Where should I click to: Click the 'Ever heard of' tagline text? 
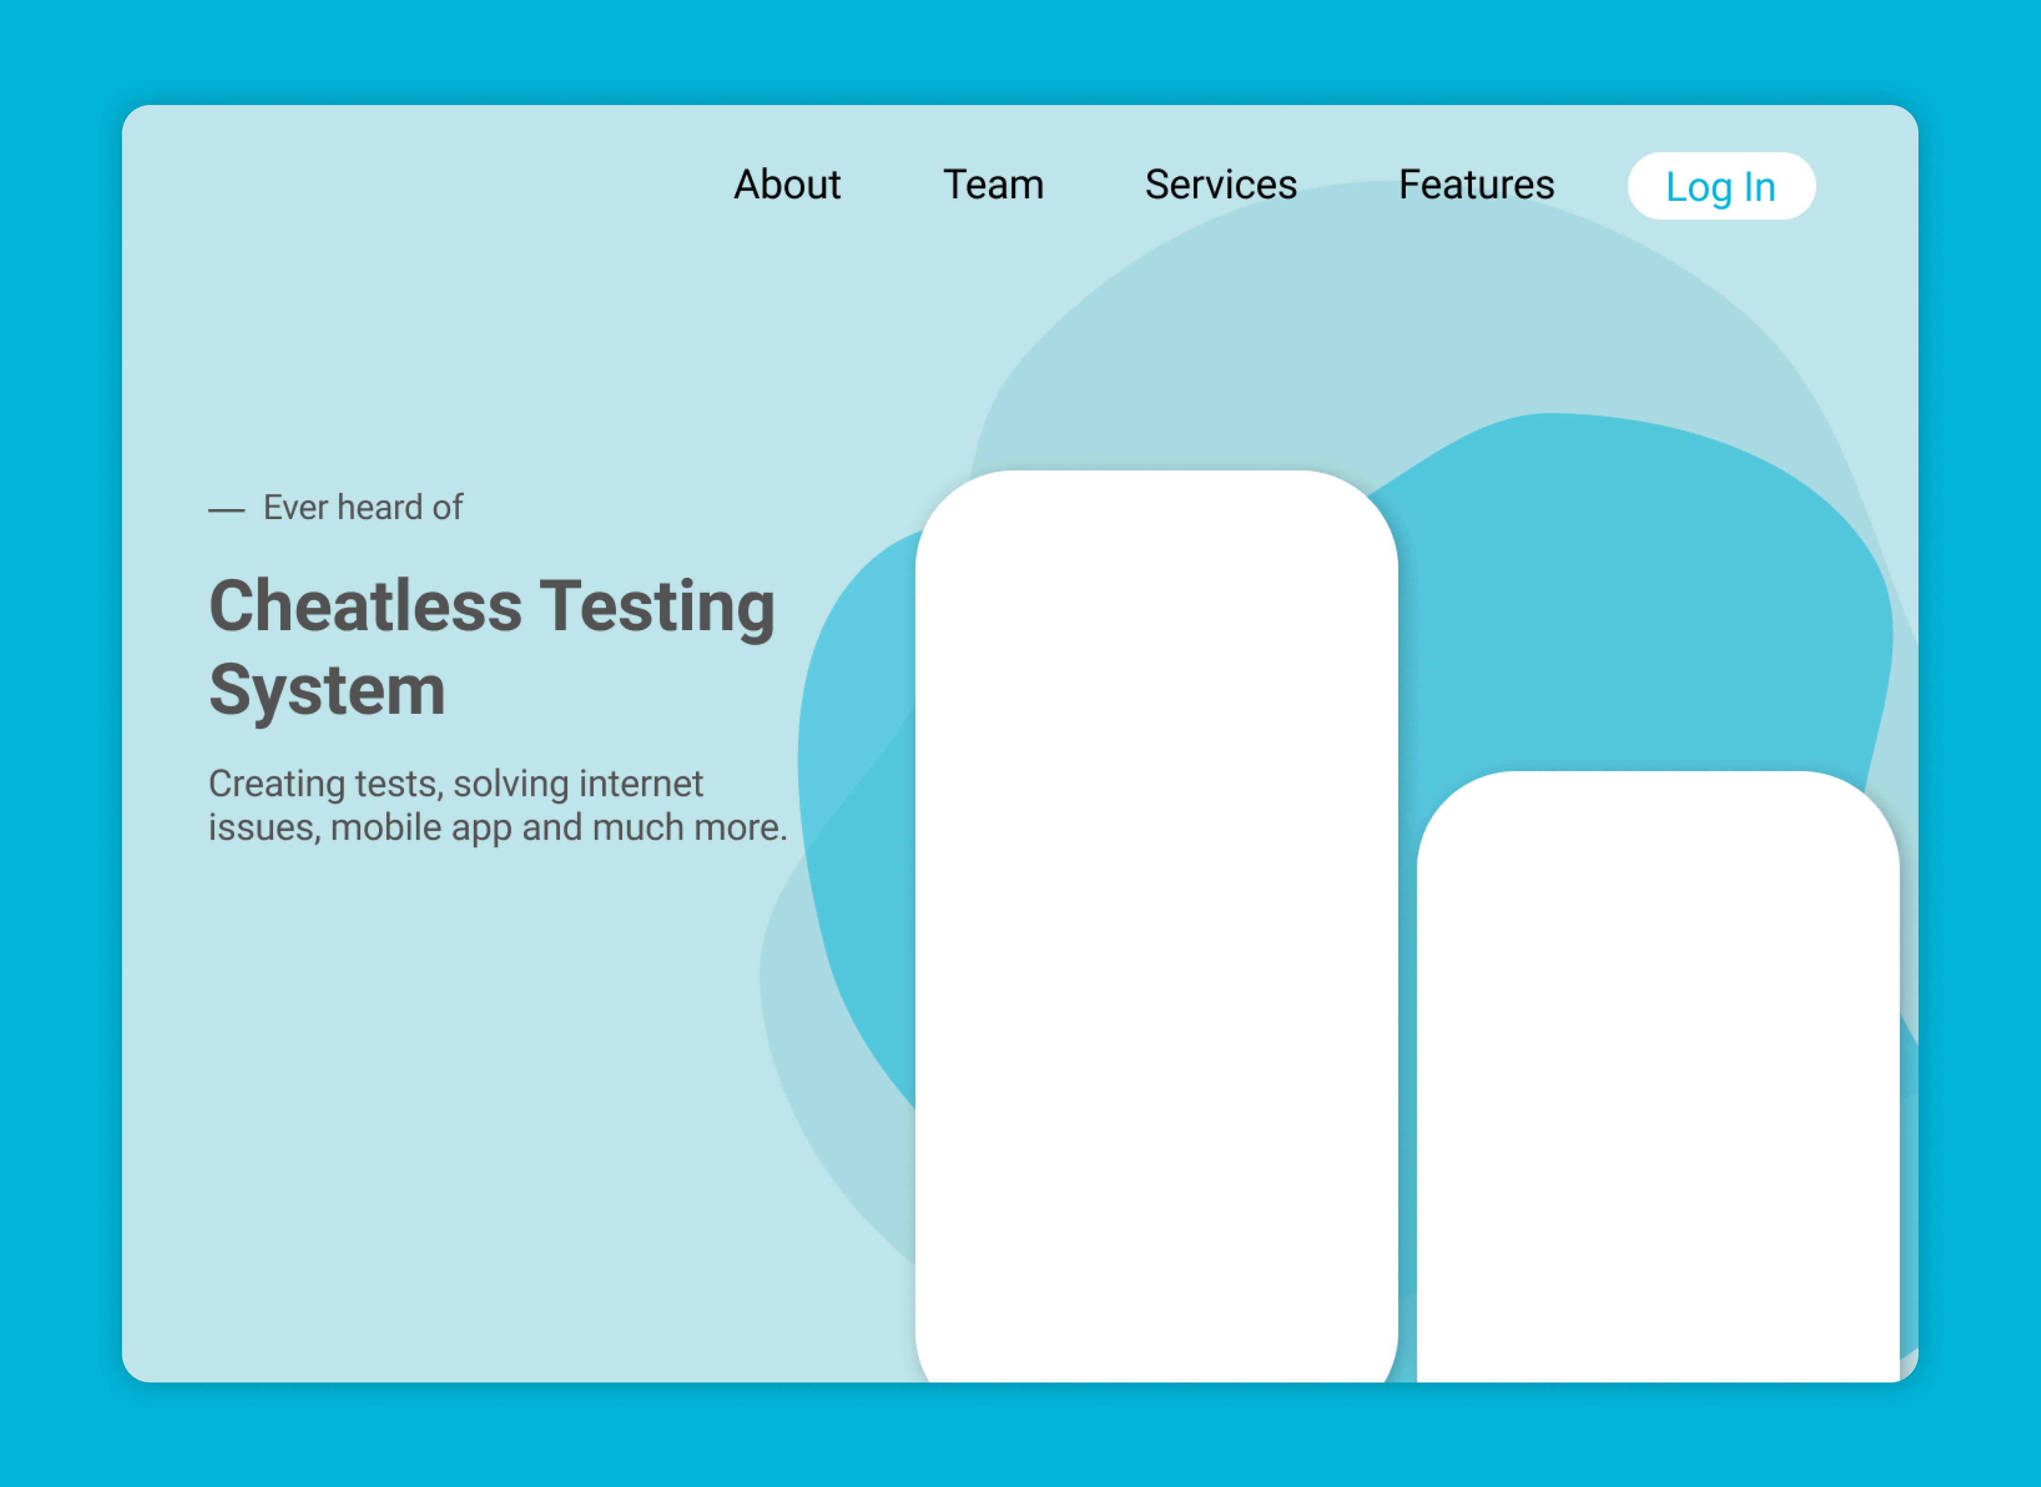tap(363, 508)
